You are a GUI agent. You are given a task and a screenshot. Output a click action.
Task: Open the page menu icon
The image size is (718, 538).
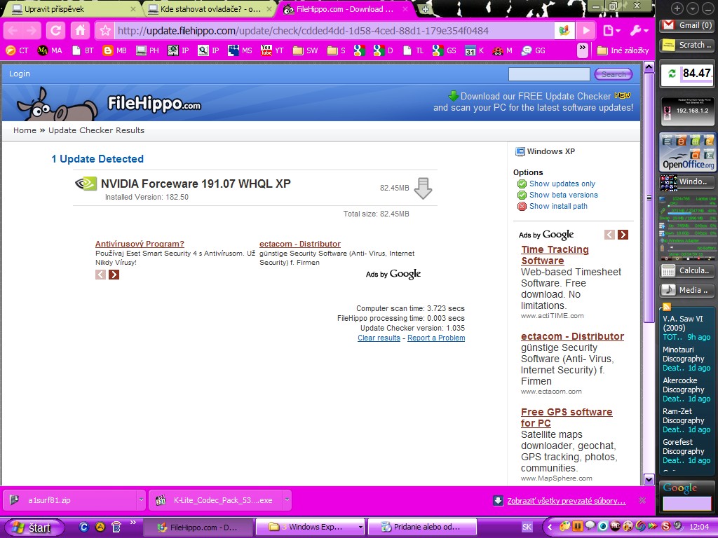[611, 31]
